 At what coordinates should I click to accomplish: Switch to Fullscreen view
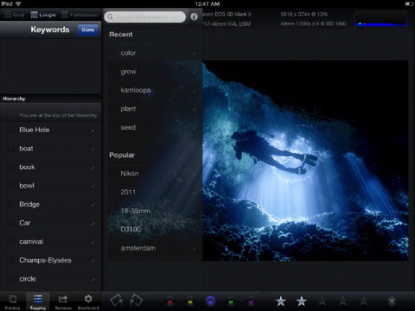point(81,14)
